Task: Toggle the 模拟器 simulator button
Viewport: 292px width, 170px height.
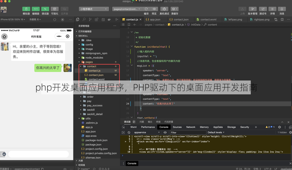Action: coord(26,9)
